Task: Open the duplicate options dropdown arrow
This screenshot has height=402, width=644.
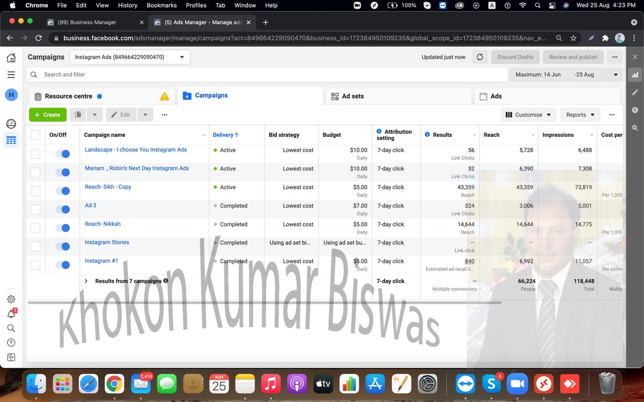Action: tap(94, 114)
